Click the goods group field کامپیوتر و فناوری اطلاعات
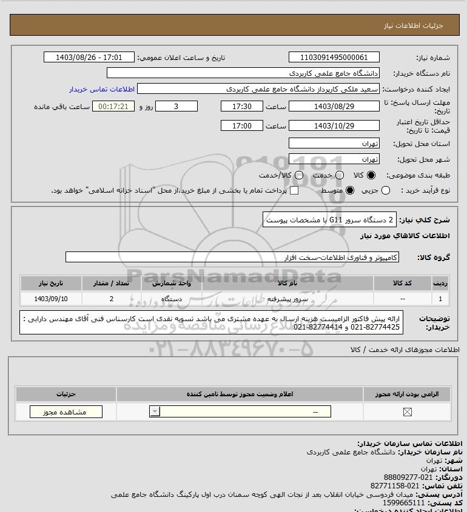This screenshot has height=512, width=467. (x=232, y=258)
